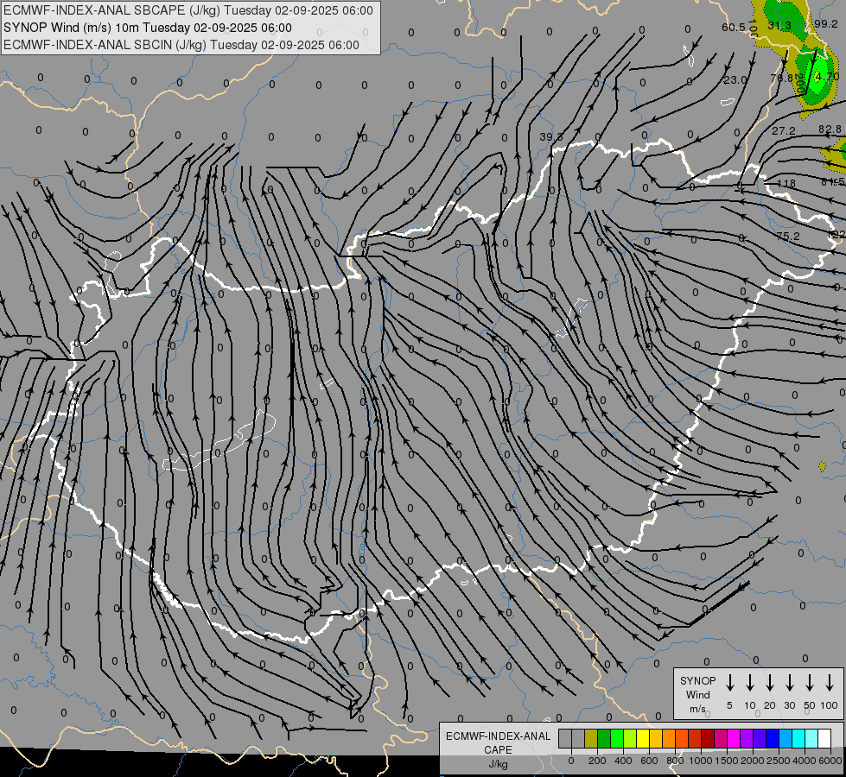
Task: Click the 99.2 CAPE value on the map
Action: 825,23
